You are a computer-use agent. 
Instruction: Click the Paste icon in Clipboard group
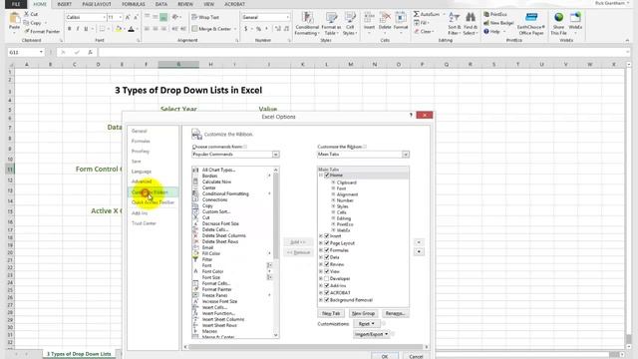[14, 19]
